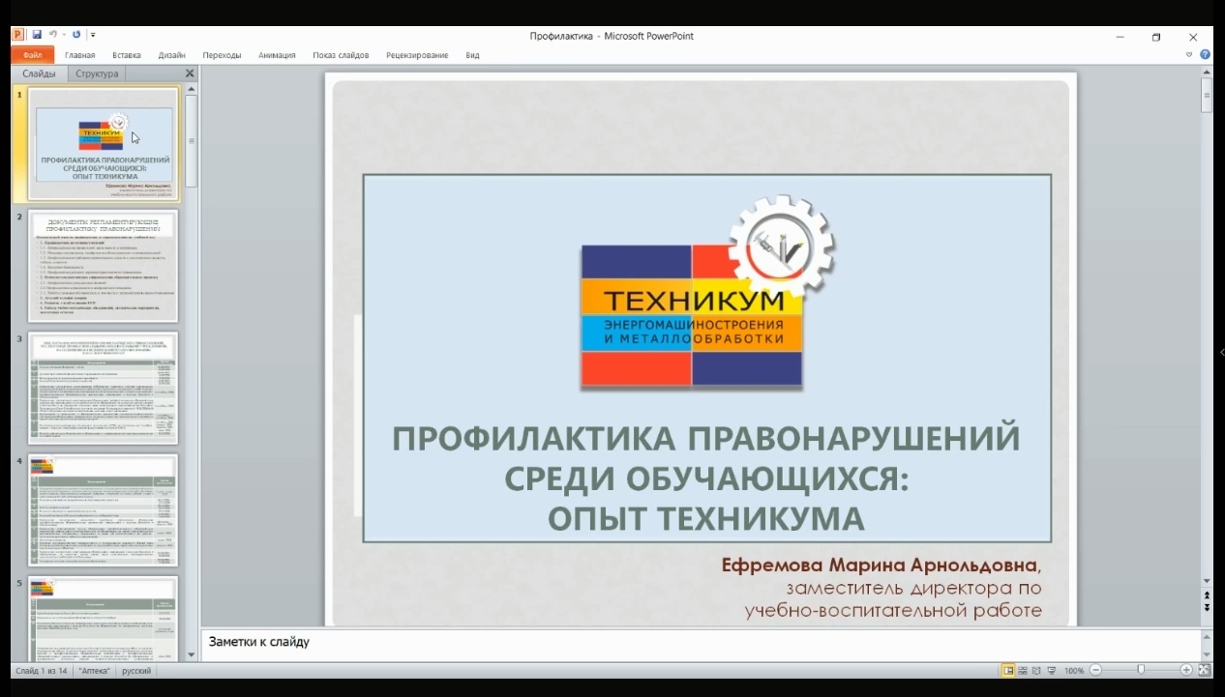This screenshot has width=1225, height=697.
Task: Click the technikum logo image on slide
Action: (x=706, y=293)
